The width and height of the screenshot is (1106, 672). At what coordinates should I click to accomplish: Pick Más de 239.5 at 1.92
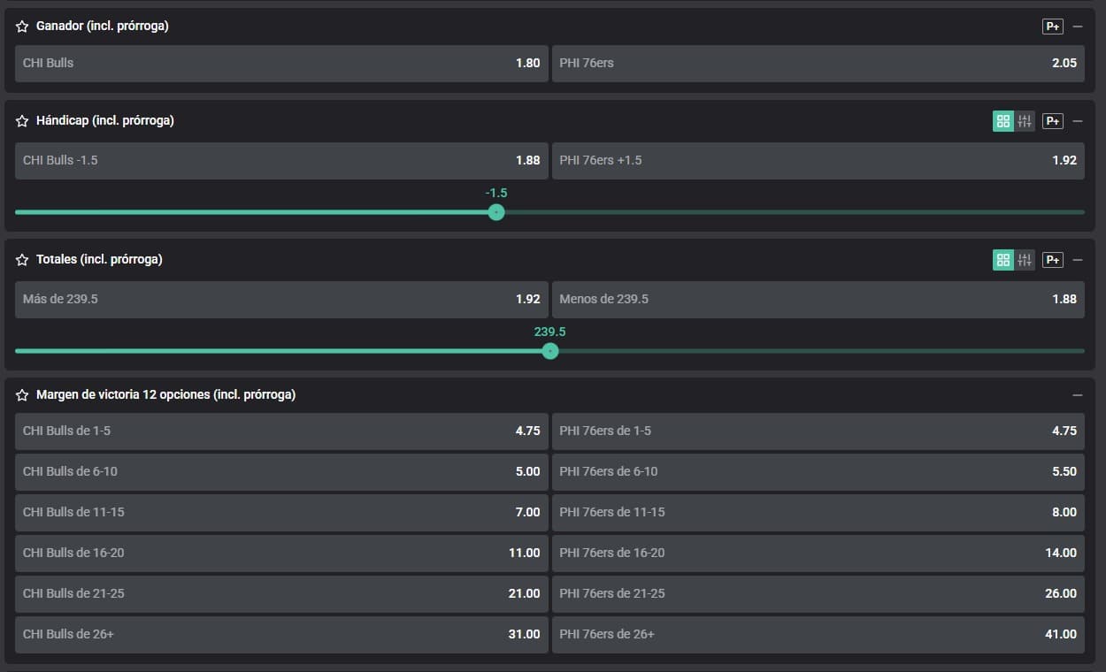click(x=281, y=300)
